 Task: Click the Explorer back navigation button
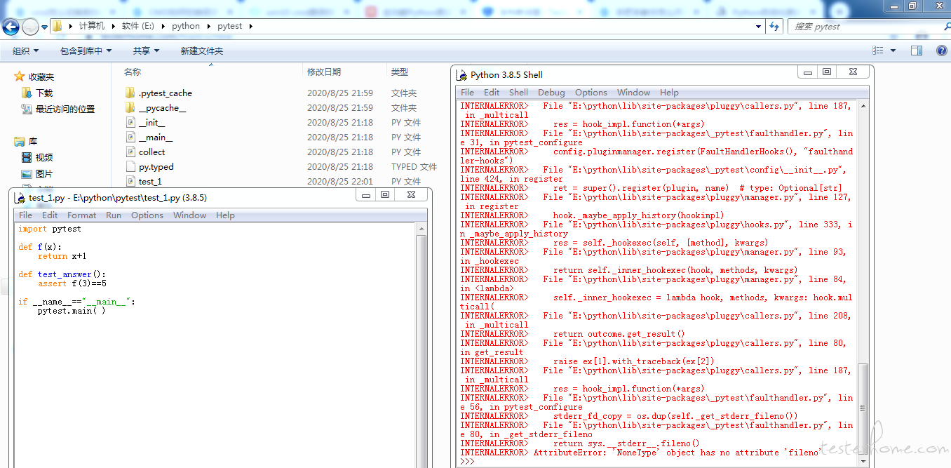click(11, 27)
